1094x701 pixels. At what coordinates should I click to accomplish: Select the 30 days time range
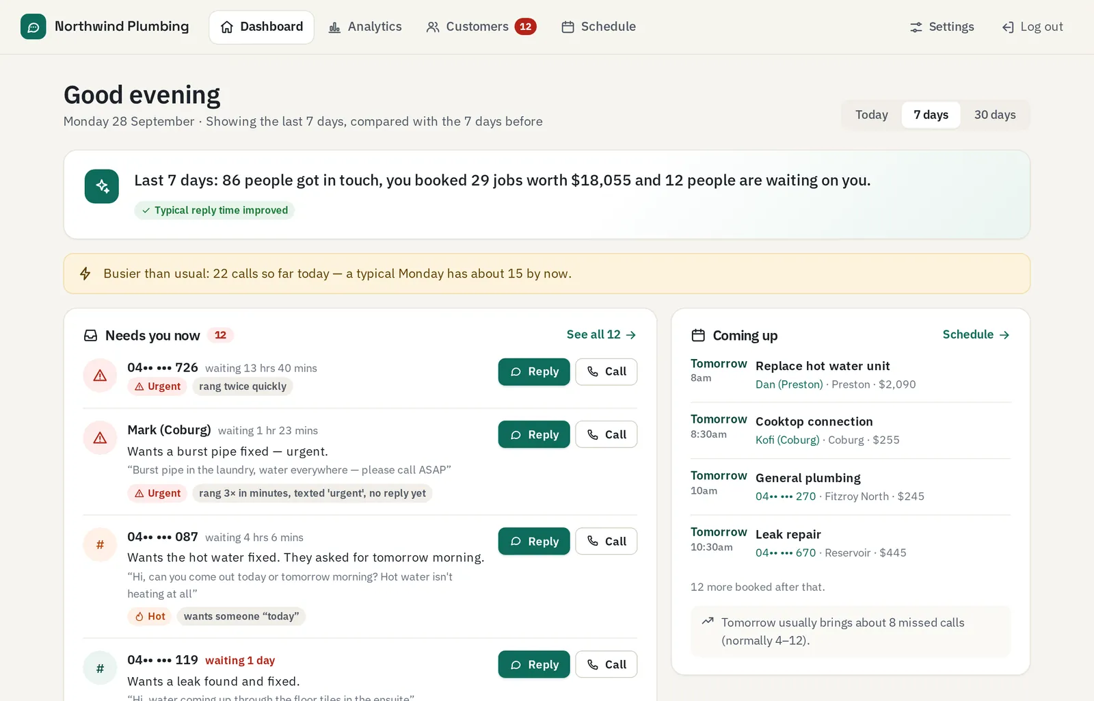[x=995, y=115]
